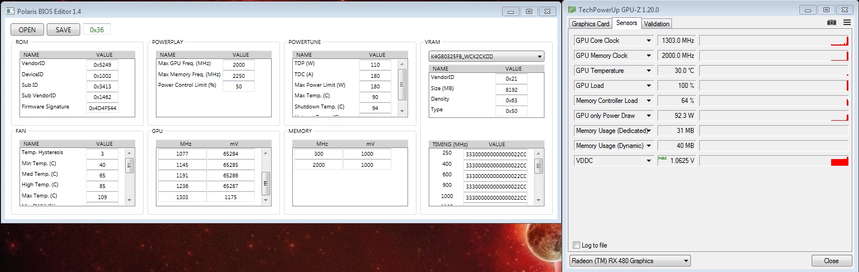Click the TDP (W) field 110
859x272 pixels.
tap(375, 65)
